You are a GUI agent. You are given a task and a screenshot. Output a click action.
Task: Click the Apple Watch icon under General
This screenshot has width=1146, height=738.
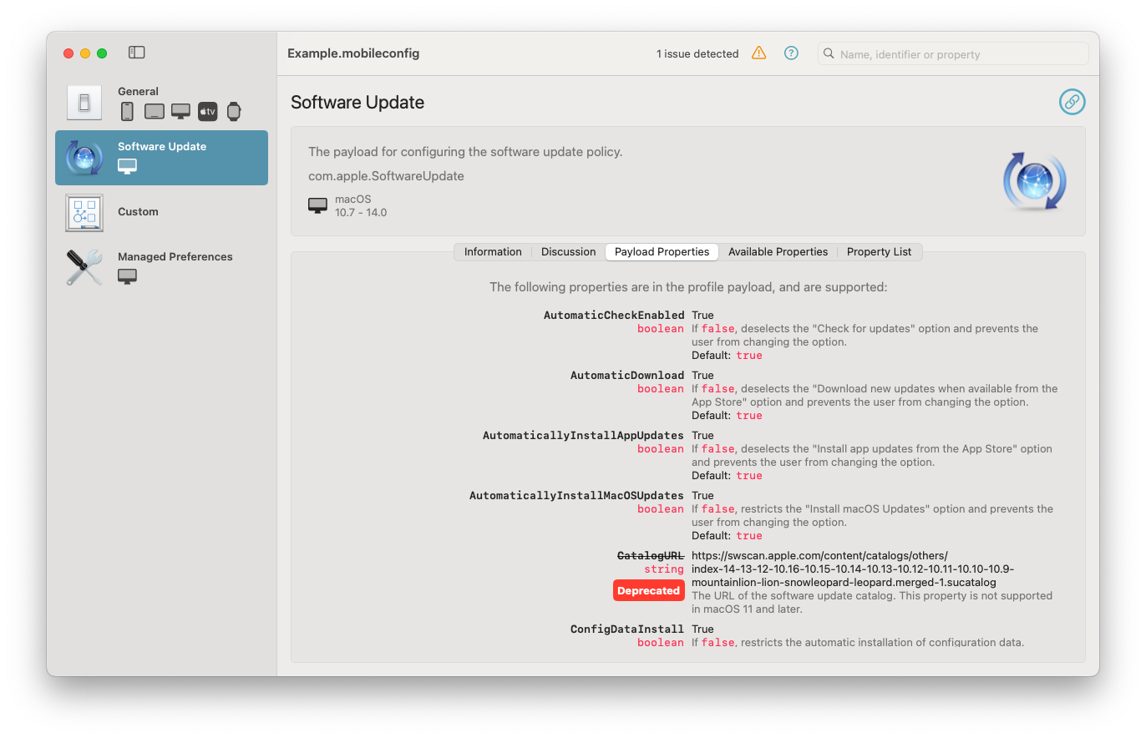(234, 111)
